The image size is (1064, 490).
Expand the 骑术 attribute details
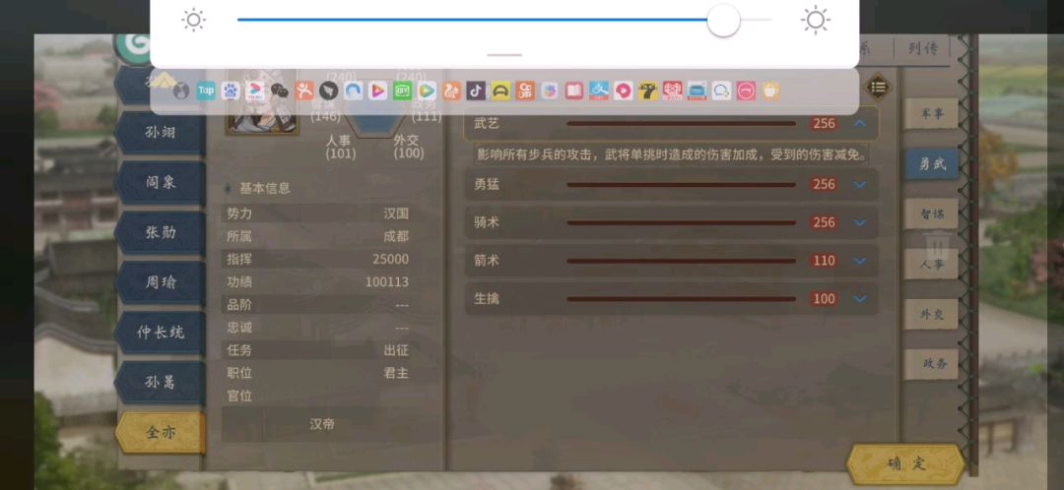[x=860, y=222]
